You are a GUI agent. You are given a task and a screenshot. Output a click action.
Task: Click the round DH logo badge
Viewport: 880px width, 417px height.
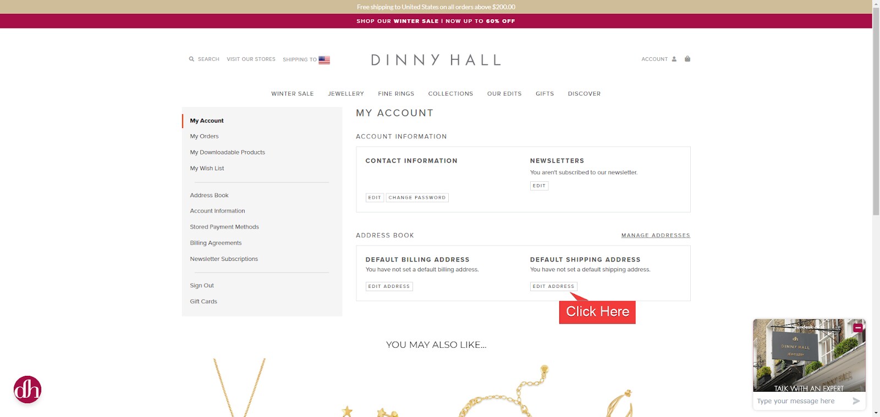point(28,390)
